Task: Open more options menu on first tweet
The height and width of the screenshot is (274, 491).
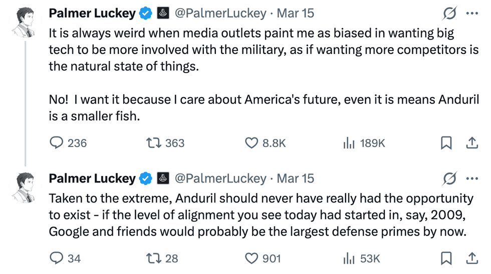Action: tap(472, 13)
